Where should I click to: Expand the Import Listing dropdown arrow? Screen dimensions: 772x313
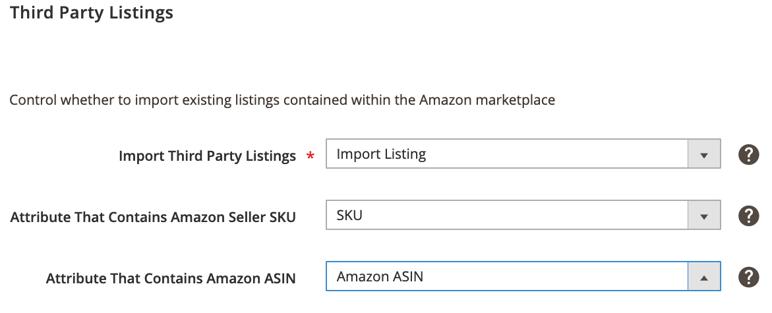coord(704,154)
